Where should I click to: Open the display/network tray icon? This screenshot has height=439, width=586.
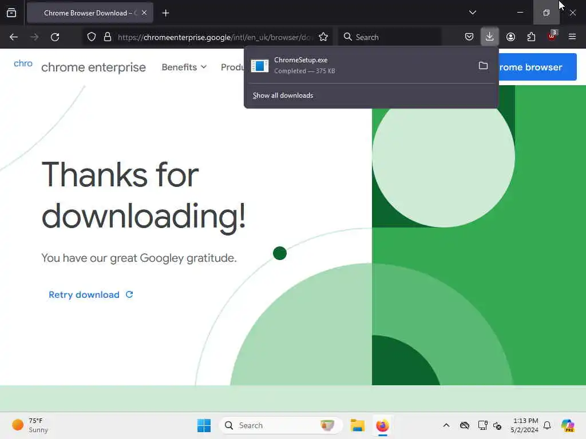click(482, 425)
